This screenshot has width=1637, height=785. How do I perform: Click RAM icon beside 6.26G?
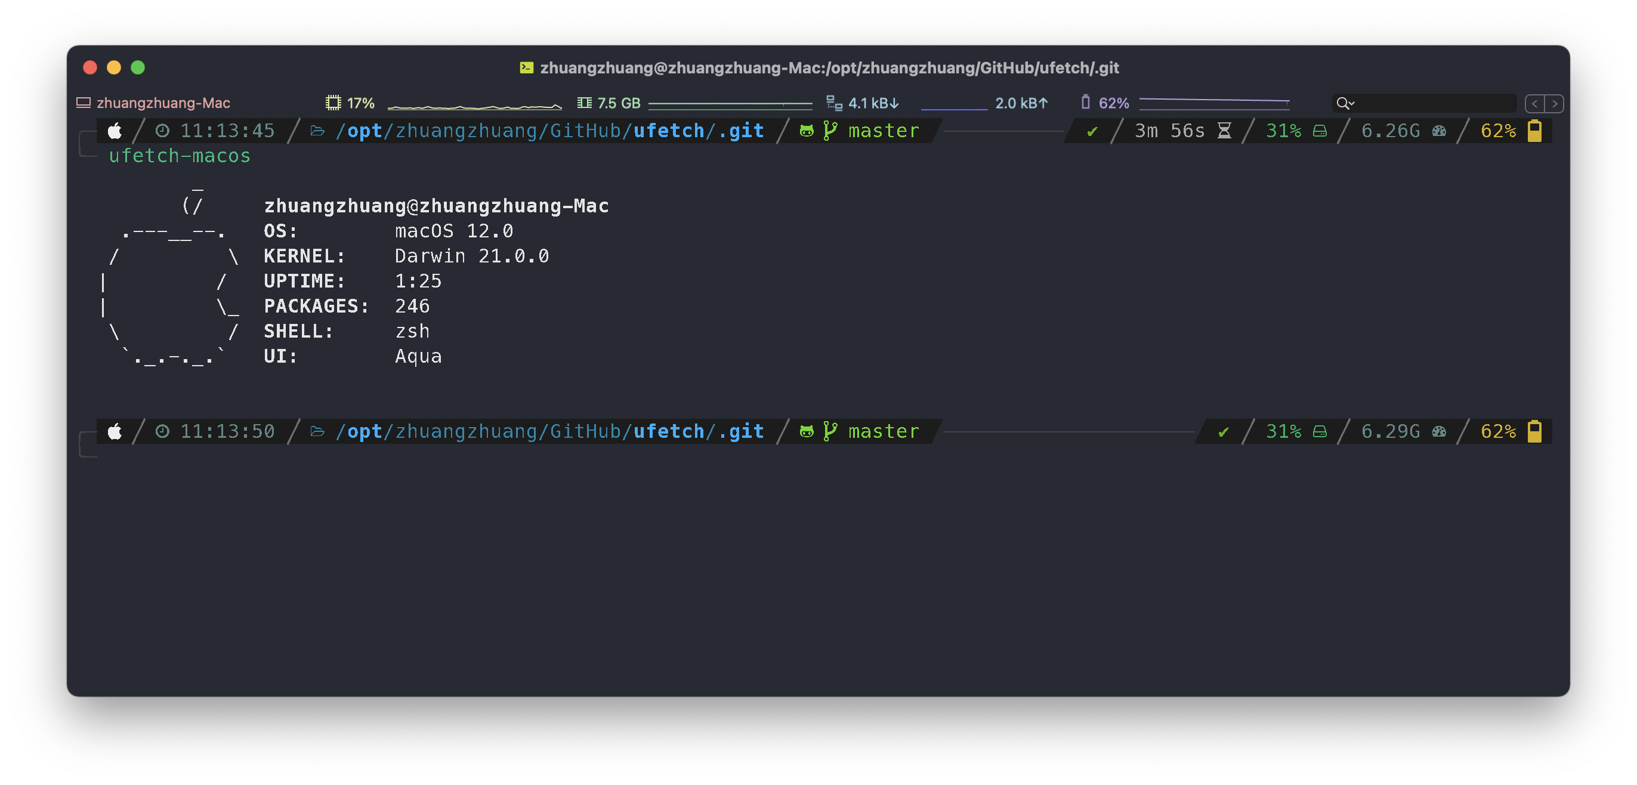[1440, 131]
